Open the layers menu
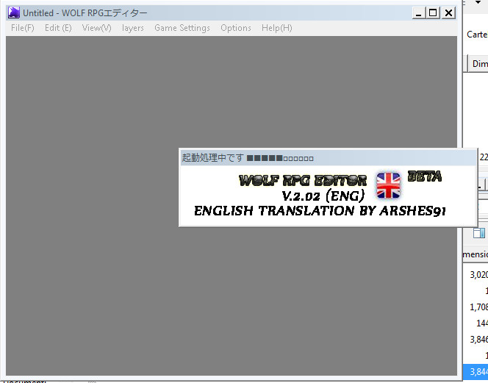This screenshot has width=488, height=383. click(133, 28)
